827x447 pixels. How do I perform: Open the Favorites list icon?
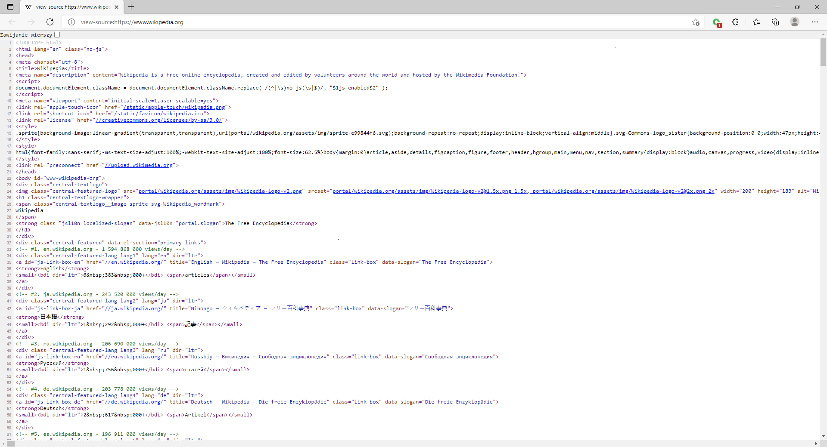point(756,22)
